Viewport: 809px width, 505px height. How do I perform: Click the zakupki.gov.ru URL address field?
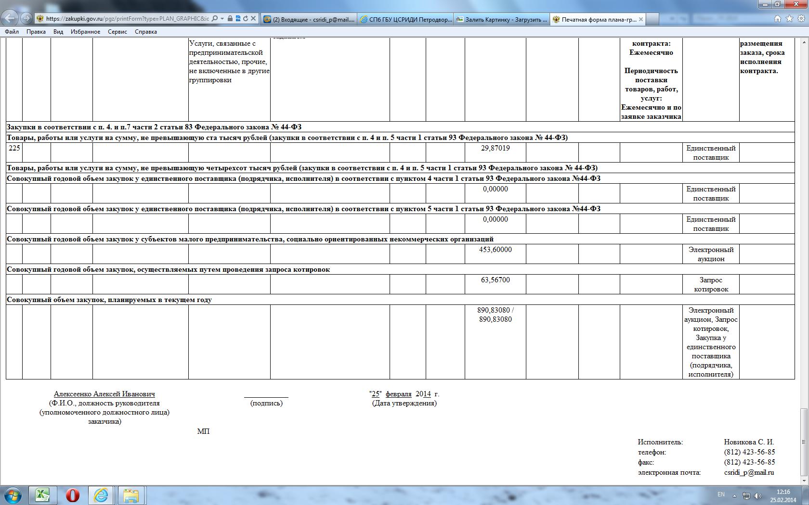click(x=128, y=19)
